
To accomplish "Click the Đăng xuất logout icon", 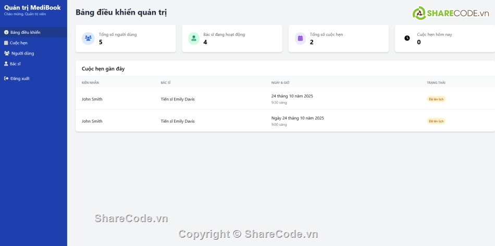I will (x=6, y=79).
